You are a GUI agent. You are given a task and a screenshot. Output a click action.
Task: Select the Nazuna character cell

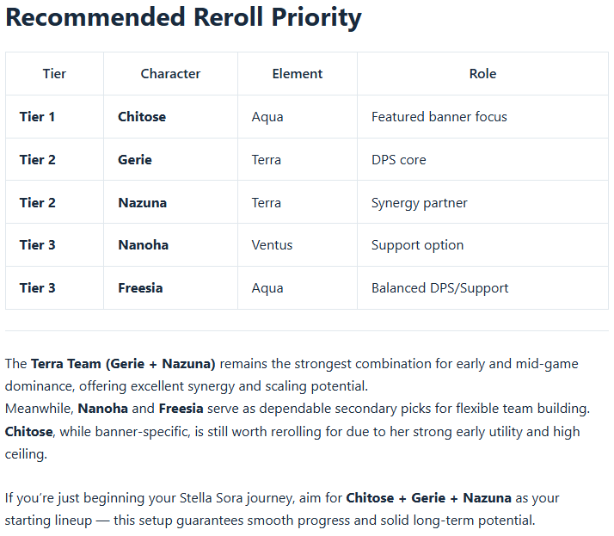142,203
